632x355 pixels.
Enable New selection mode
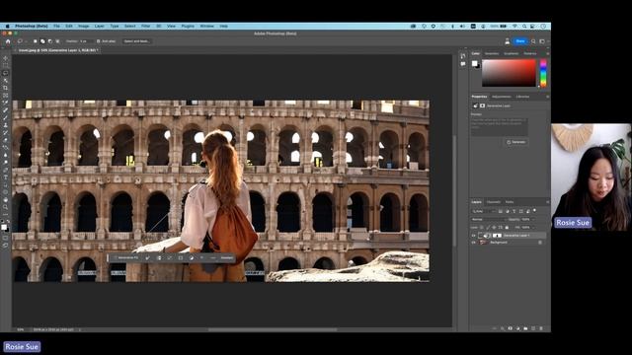36,41
